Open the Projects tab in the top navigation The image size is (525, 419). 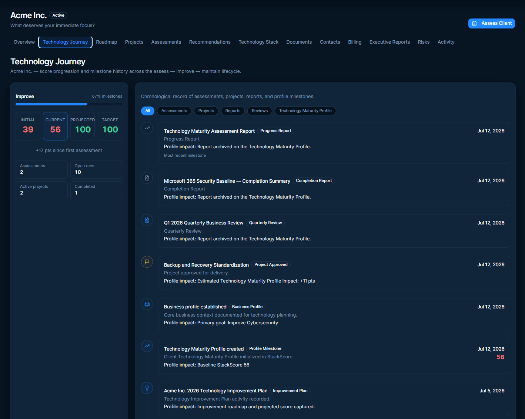click(x=134, y=42)
